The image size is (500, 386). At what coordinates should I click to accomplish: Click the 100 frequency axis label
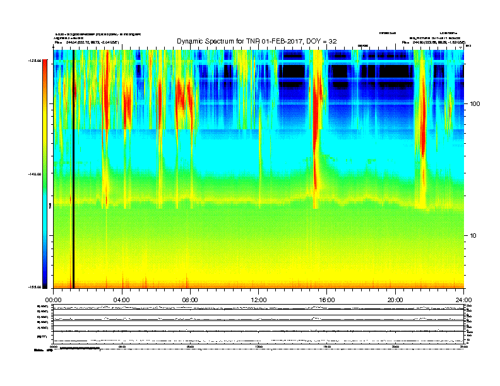(475, 104)
